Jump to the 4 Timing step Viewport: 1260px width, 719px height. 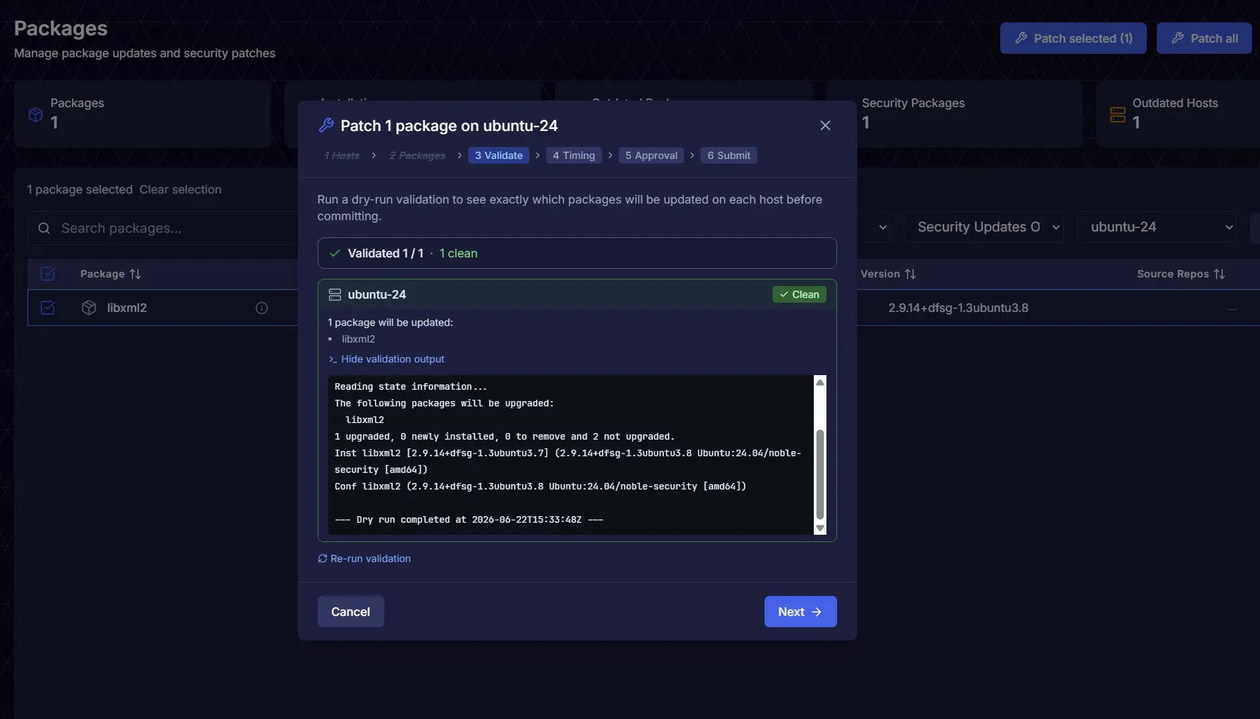tap(573, 156)
